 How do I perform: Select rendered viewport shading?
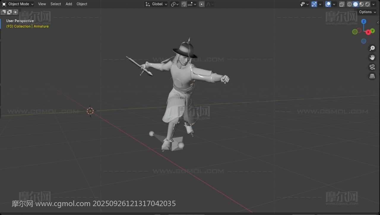pos(368,4)
